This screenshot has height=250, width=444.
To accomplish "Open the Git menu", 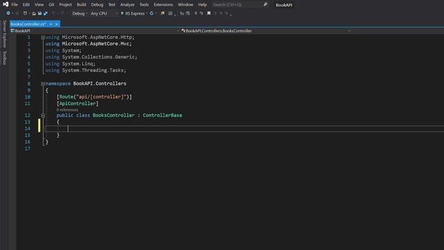I will (51, 5).
